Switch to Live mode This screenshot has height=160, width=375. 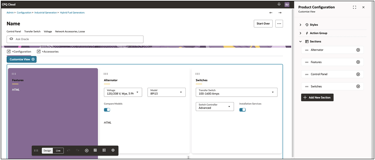(58, 150)
